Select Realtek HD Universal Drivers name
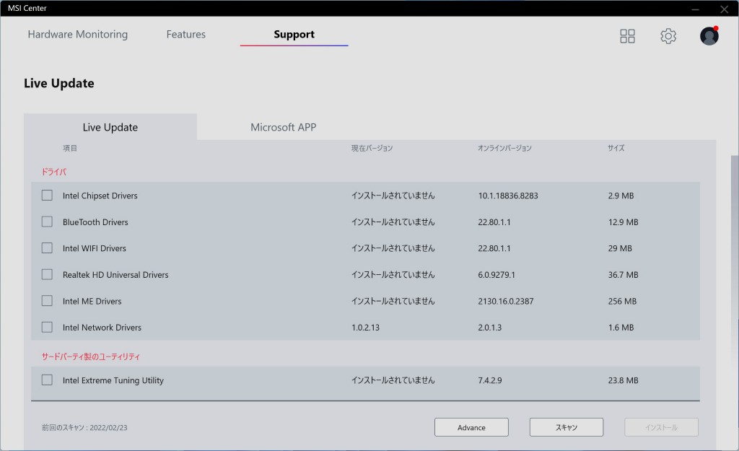The height and width of the screenshot is (451, 739). (115, 275)
